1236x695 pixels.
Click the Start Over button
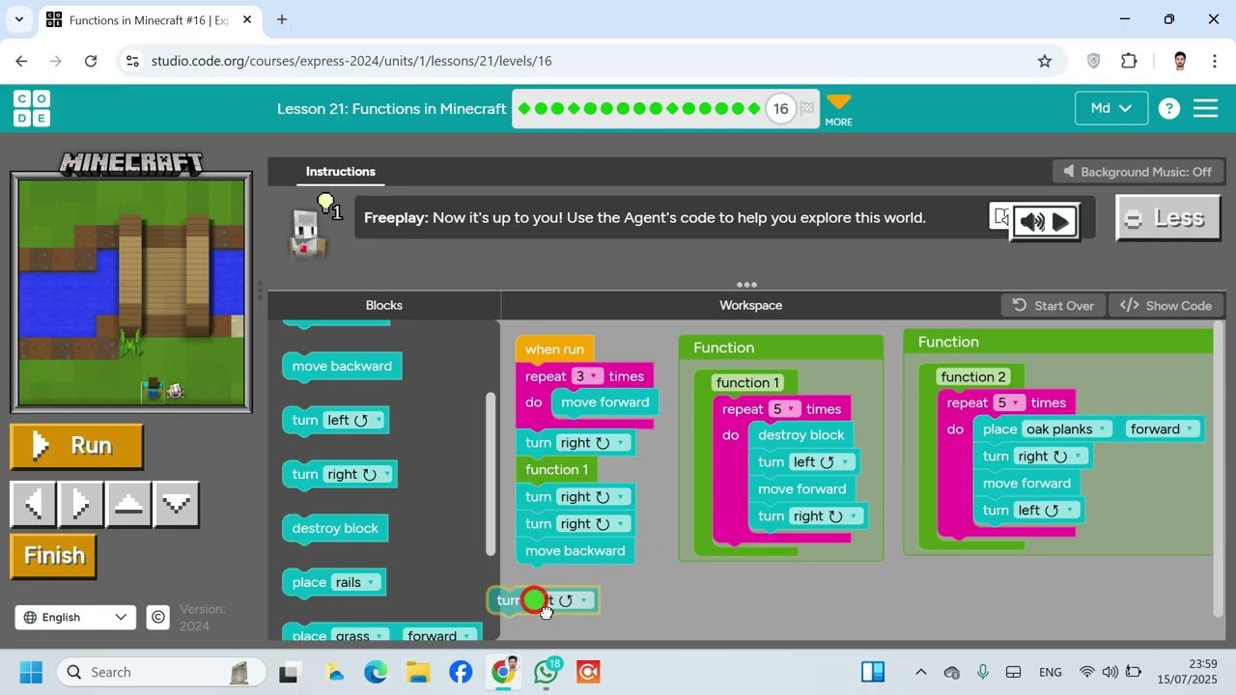click(x=1053, y=305)
